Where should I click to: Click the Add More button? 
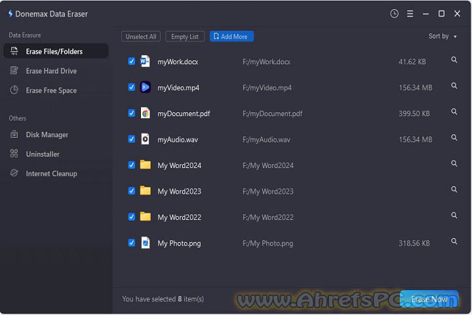tap(231, 37)
